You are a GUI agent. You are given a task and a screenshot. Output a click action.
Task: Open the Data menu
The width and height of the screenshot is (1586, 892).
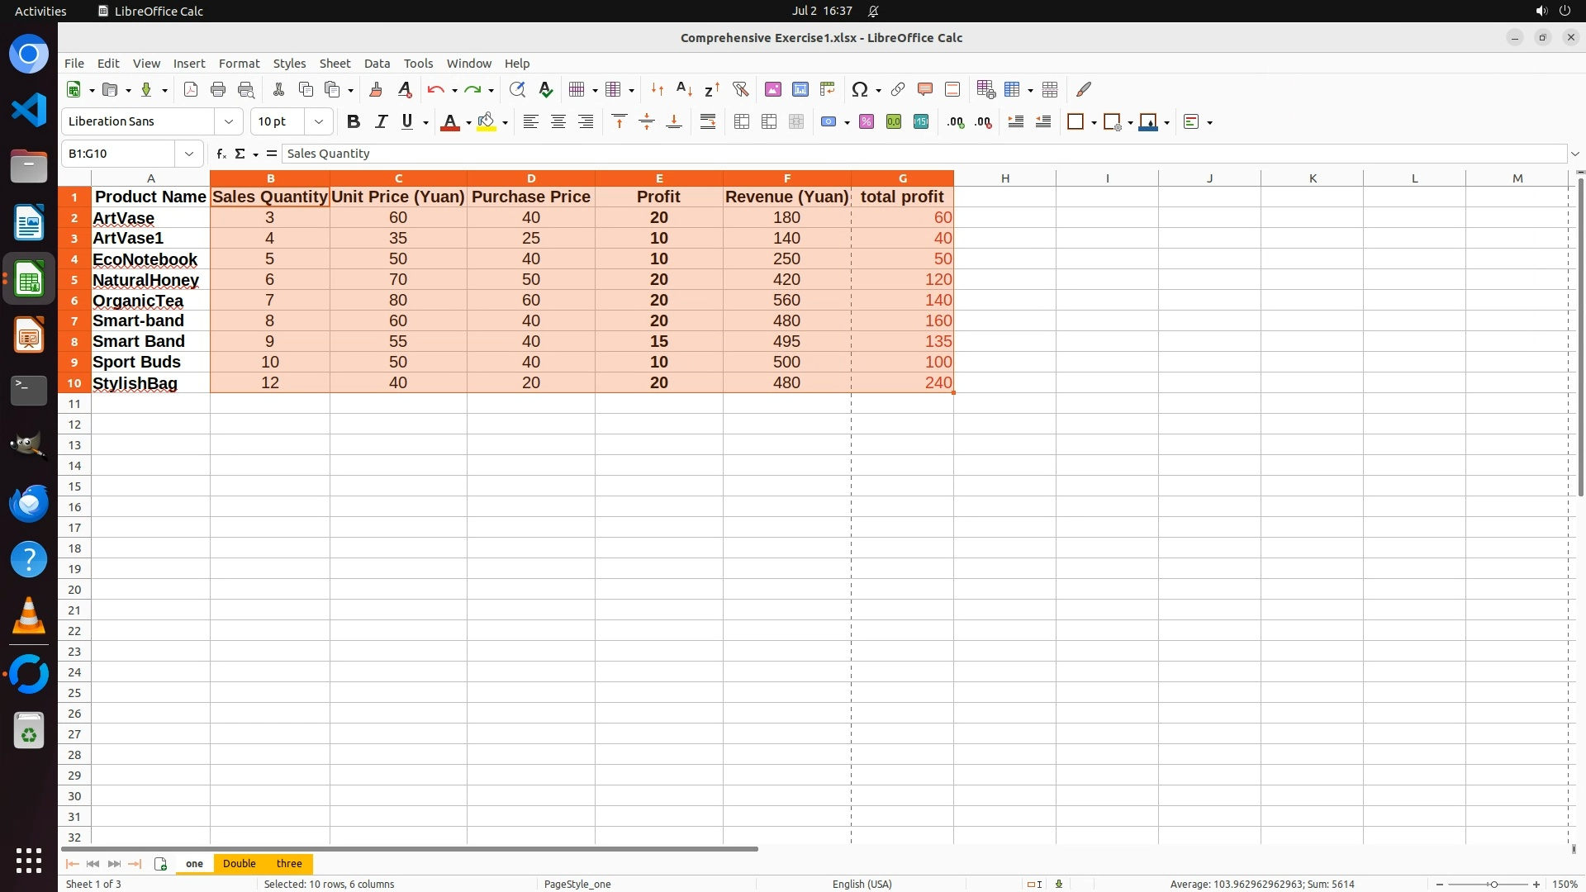pos(377,64)
